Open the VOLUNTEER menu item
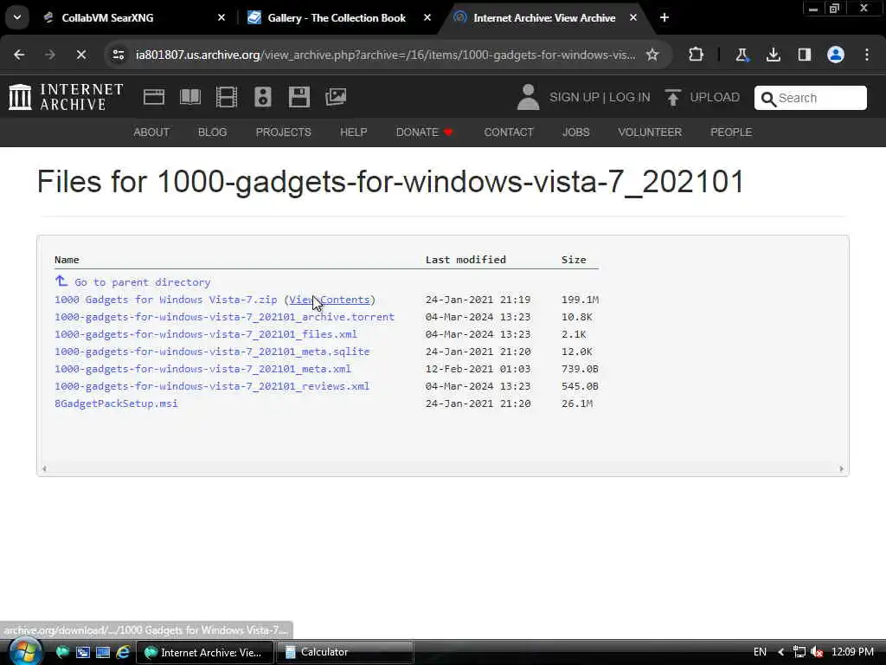Screen dimensions: 886x665 click(650, 132)
